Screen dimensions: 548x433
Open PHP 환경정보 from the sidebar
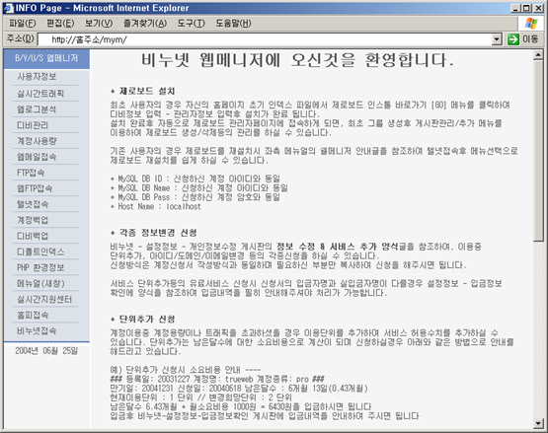(40, 267)
